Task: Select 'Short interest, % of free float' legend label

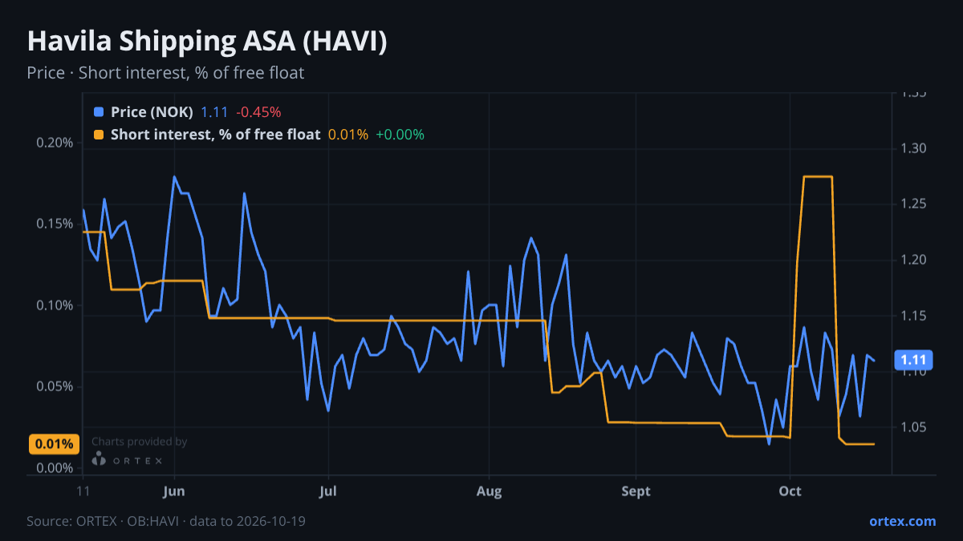Action: click(215, 135)
